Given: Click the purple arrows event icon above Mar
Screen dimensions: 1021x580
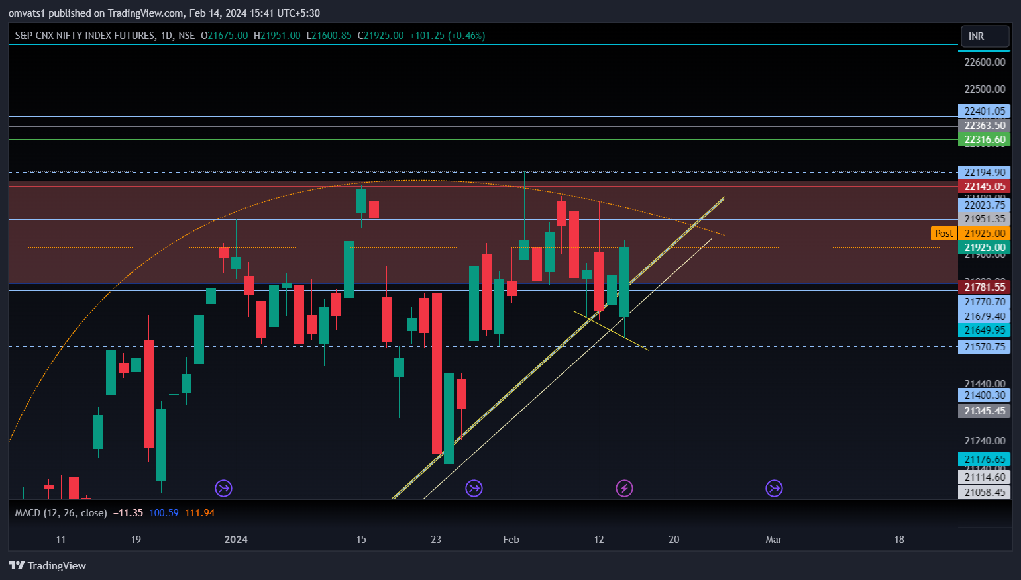Looking at the screenshot, I should pos(774,489).
